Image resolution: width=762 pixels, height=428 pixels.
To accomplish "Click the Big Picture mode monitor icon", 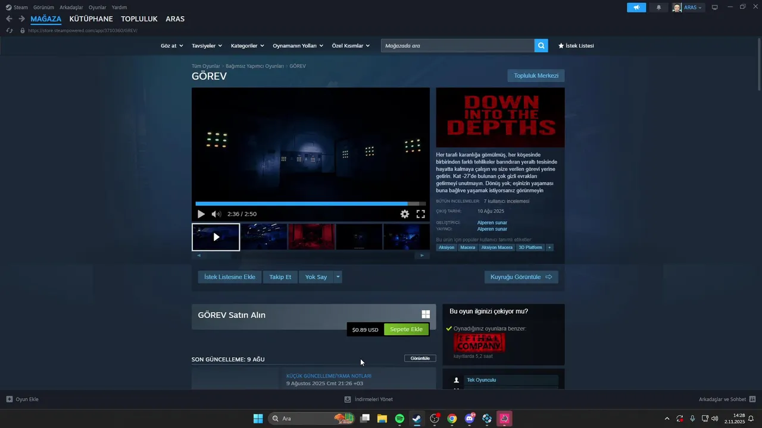I will point(714,8).
